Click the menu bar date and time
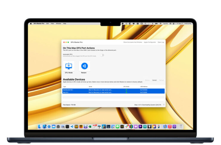 [x=184, y=24]
